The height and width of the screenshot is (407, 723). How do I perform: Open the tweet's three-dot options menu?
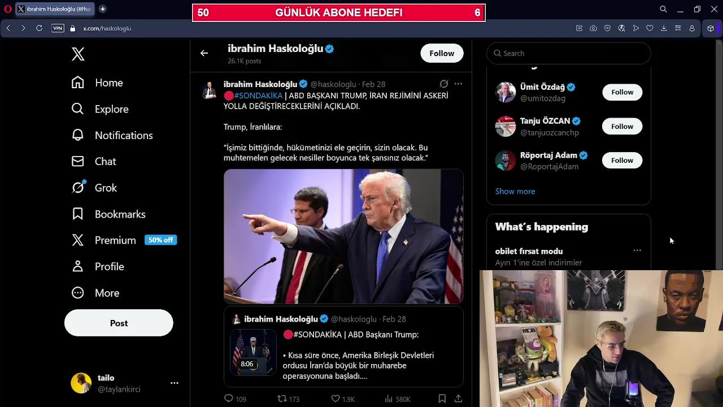coord(458,84)
